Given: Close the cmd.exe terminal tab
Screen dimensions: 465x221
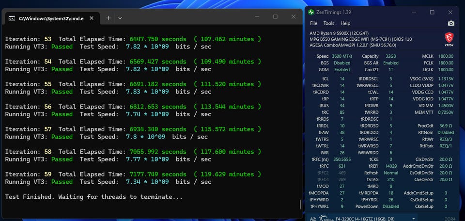Looking at the screenshot, I should click(x=92, y=18).
